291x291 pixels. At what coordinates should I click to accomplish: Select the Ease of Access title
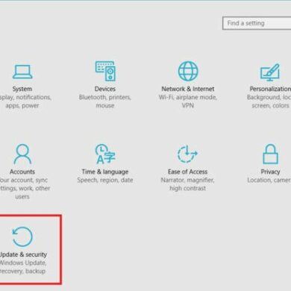click(x=187, y=172)
